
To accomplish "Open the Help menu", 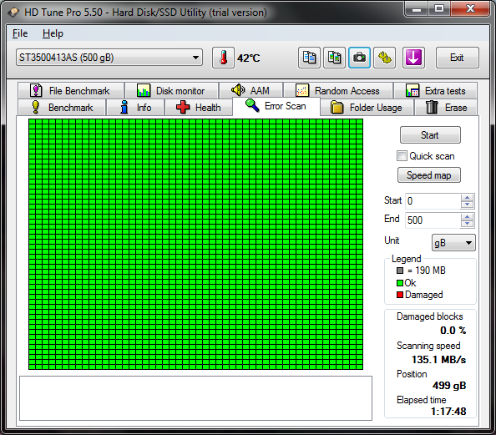I will (53, 33).
